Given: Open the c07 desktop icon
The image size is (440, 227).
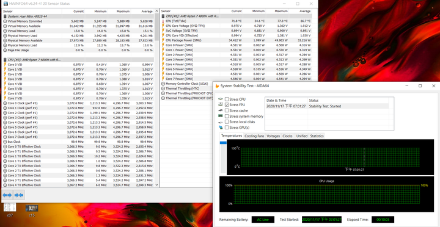Looking at the screenshot, I should (10, 210).
